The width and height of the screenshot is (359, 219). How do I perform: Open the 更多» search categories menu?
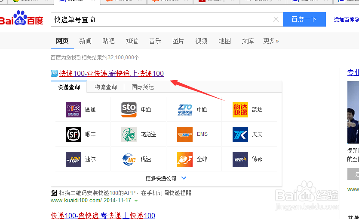coord(271,41)
